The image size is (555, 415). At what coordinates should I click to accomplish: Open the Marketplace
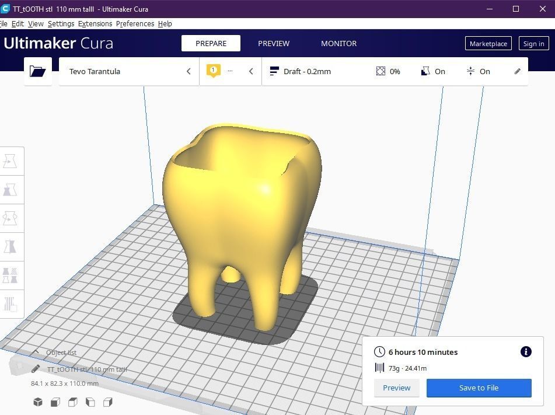click(x=488, y=44)
